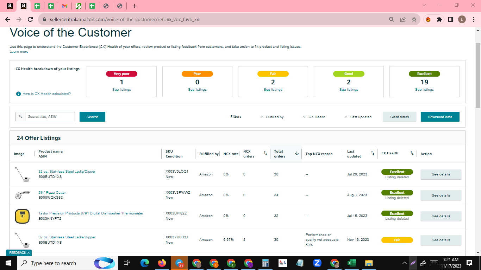Image resolution: width=481 pixels, height=270 pixels.
Task: Sort by CX Health column arrows
Action: [412, 154]
